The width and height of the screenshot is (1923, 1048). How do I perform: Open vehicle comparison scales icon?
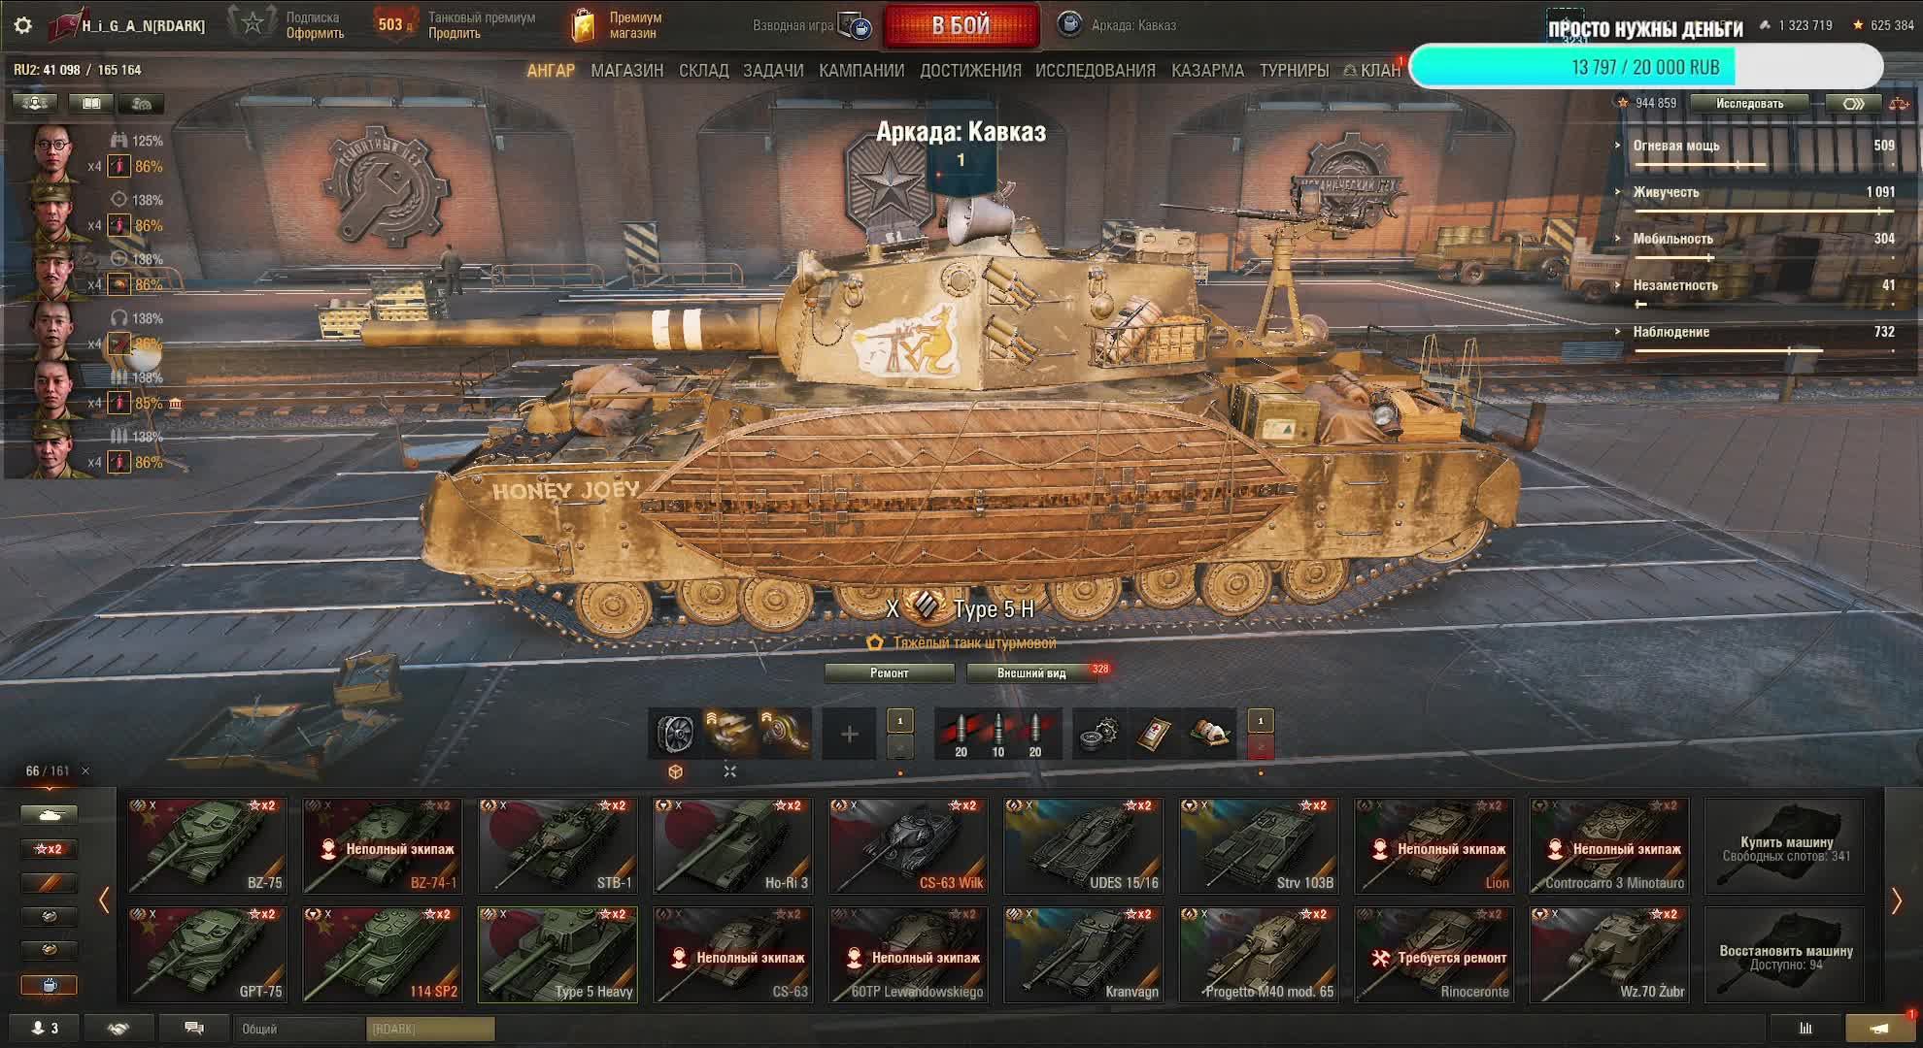(1899, 103)
